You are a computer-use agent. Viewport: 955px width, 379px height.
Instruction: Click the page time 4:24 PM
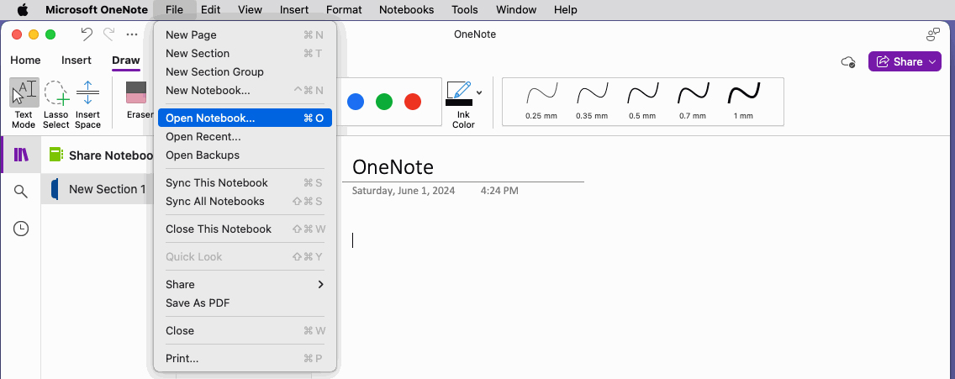(499, 191)
